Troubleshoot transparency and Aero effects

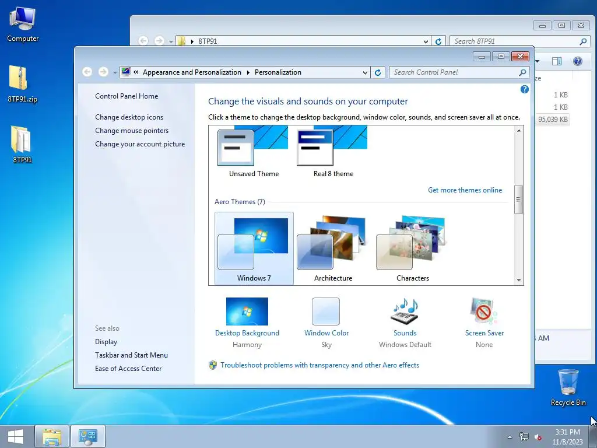320,365
